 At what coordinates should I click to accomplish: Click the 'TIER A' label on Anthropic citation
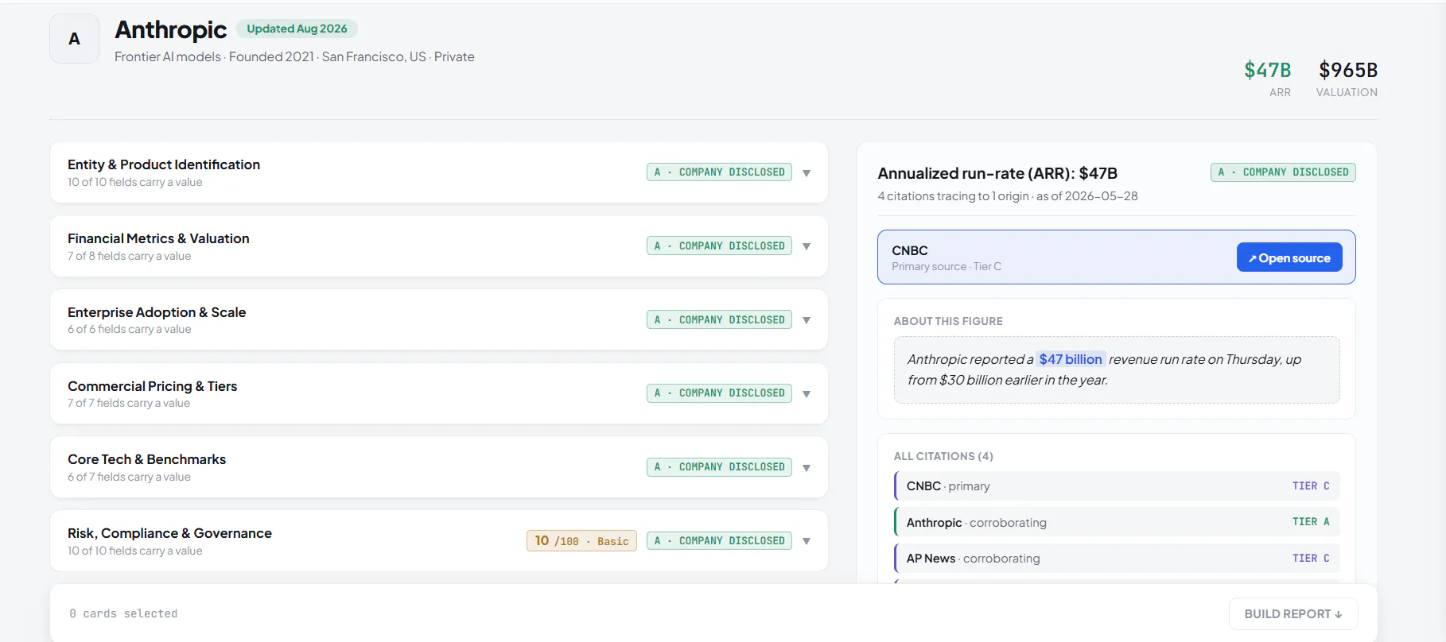pos(1311,521)
